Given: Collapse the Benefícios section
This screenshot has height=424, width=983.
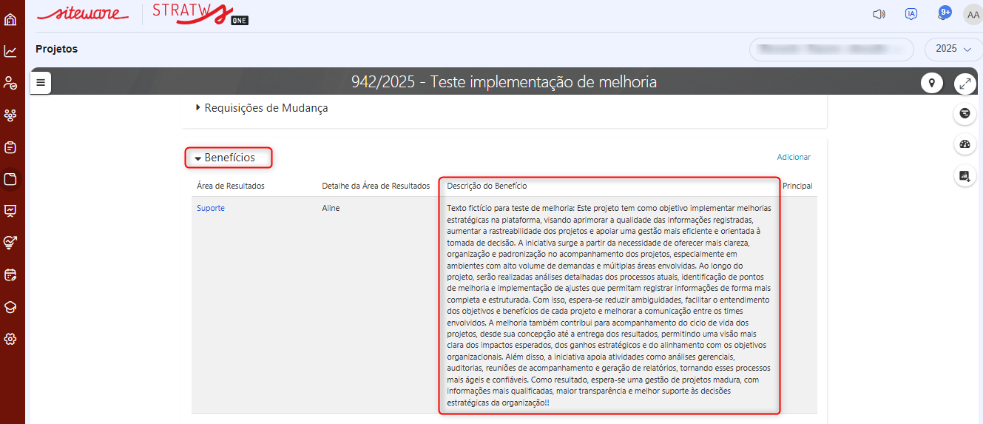Looking at the screenshot, I should (x=229, y=158).
